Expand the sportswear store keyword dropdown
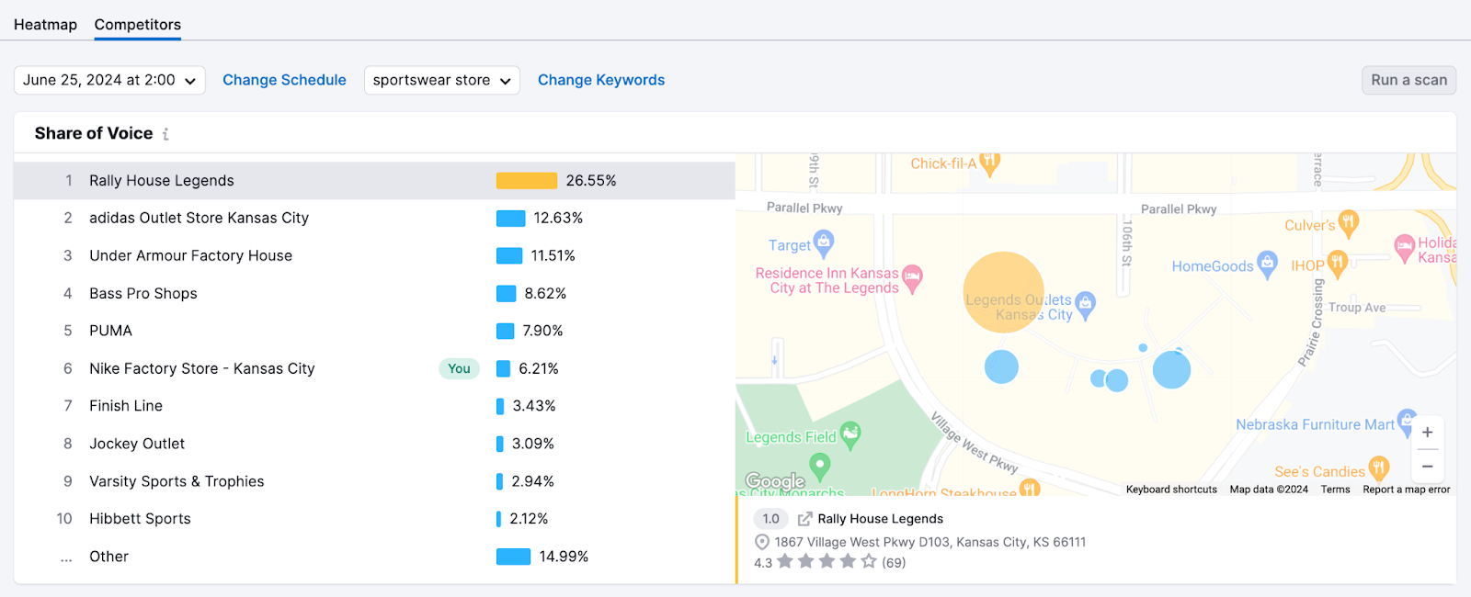The height and width of the screenshot is (597, 1471). coord(441,80)
